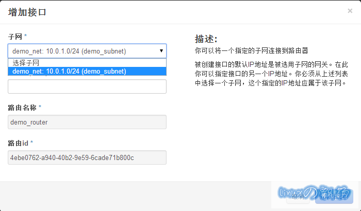Viewport: 361px width, 211px height.
Task: Click the 子网 field label
Action: pyautogui.click(x=15, y=37)
